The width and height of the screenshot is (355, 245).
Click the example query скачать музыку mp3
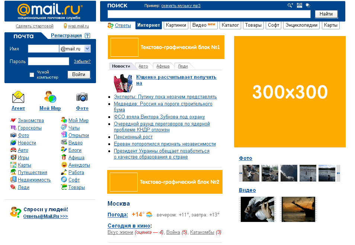tap(181, 6)
